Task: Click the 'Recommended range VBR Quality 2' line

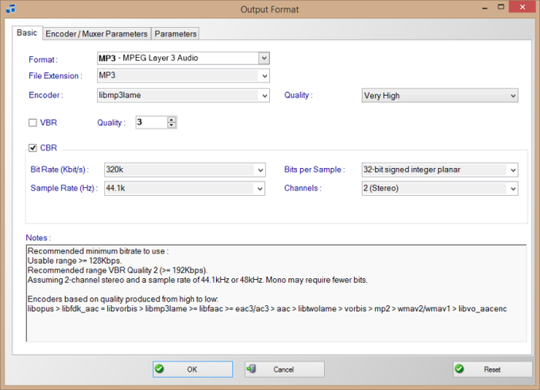Action: [x=118, y=270]
